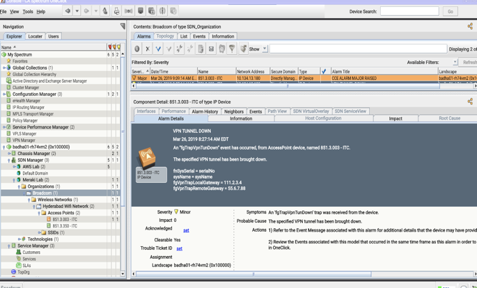This screenshot has height=288, width=477.
Task: Click the X clear alarm icon
Action: pyautogui.click(x=148, y=49)
